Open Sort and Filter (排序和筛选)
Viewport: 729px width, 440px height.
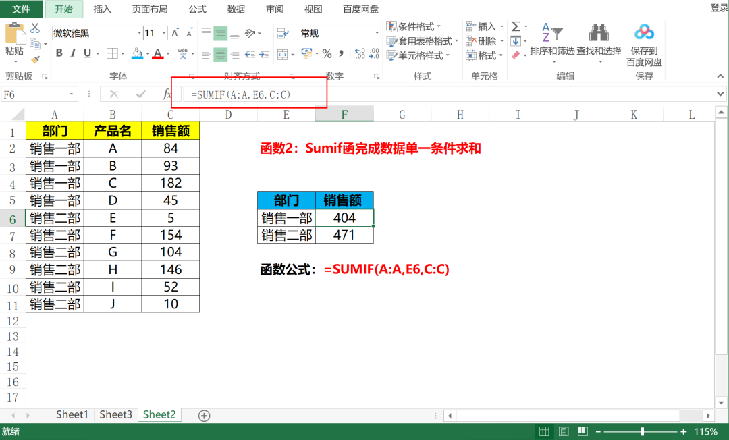[x=552, y=43]
